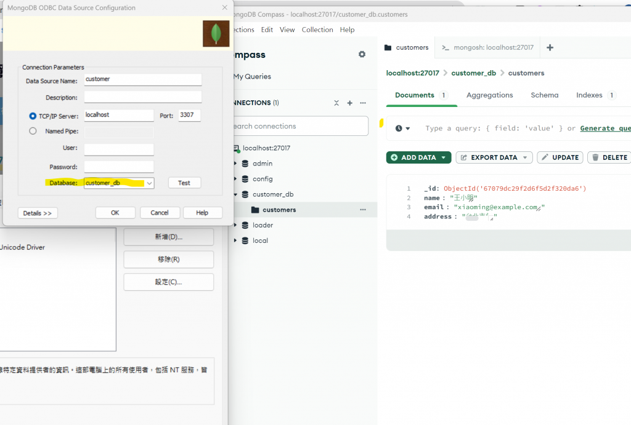The image size is (631, 425).
Task: Open the Database combo box dropdown
Action: tap(149, 183)
